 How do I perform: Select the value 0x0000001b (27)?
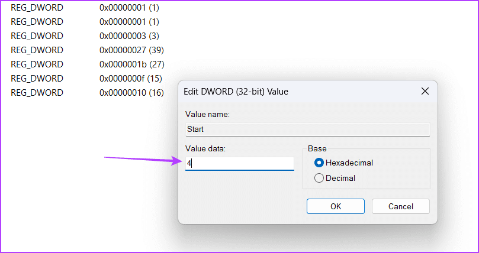coord(132,64)
